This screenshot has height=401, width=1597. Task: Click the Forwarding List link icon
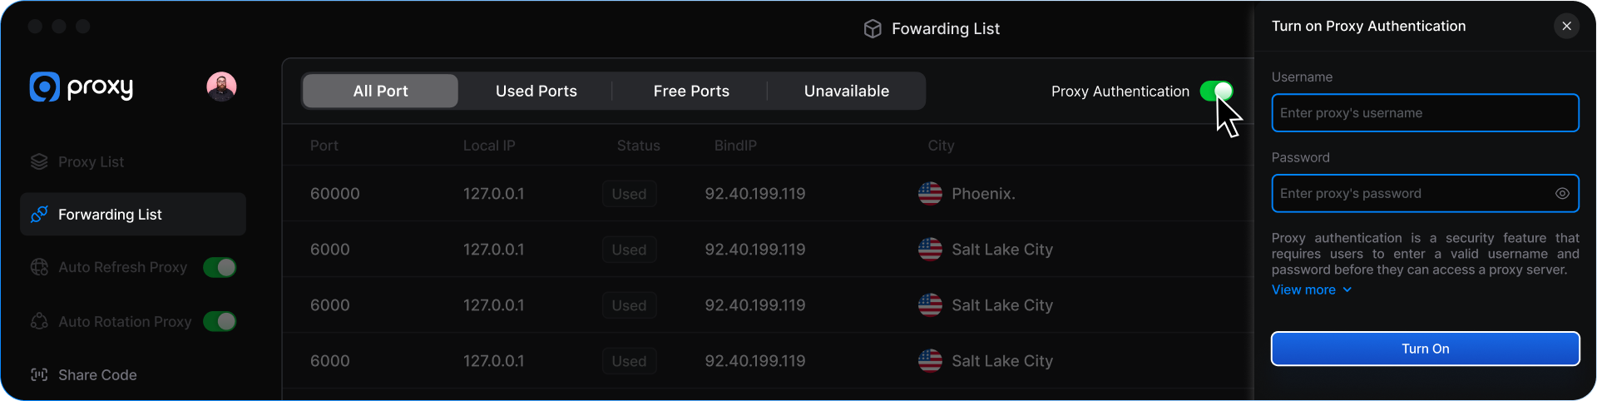(39, 215)
